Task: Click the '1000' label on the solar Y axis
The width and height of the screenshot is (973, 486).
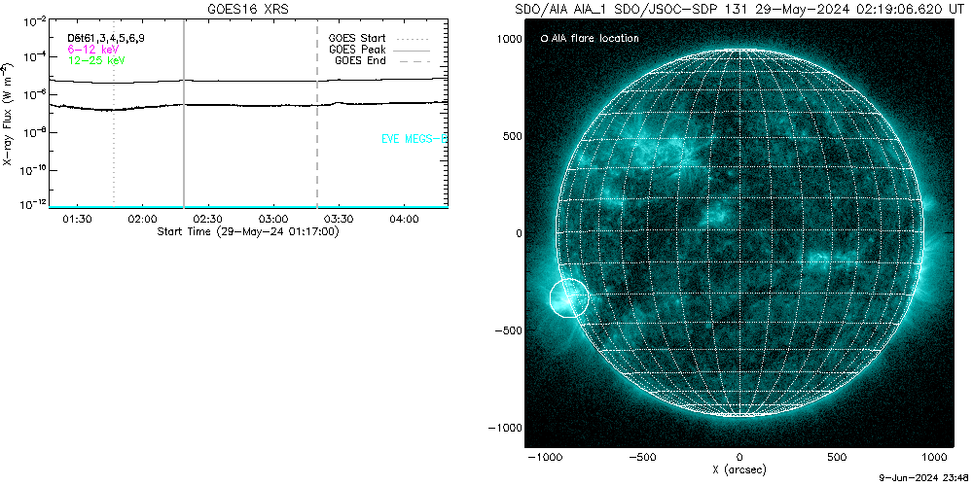Action: pyautogui.click(x=510, y=39)
